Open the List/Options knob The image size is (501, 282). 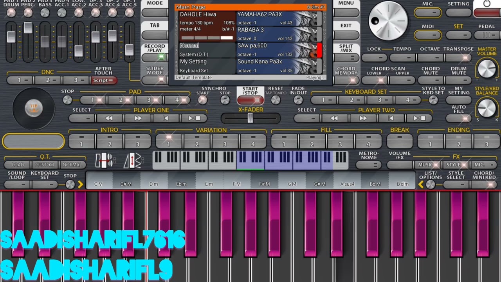tap(431, 184)
